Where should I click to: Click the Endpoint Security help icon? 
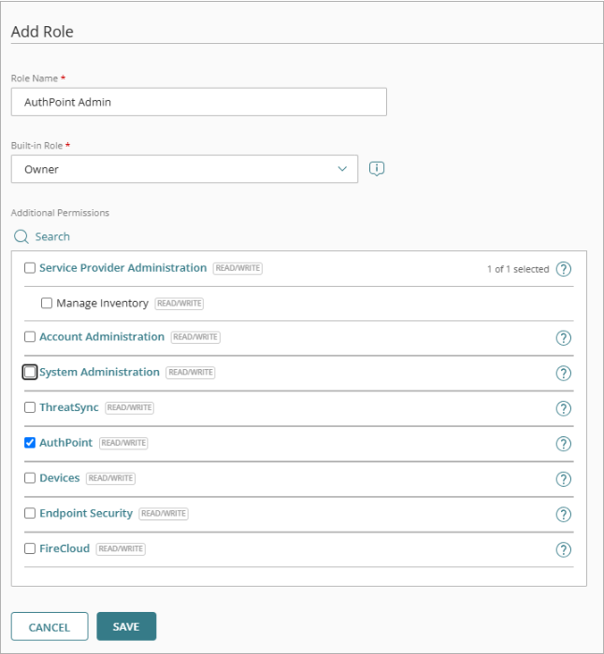point(563,515)
